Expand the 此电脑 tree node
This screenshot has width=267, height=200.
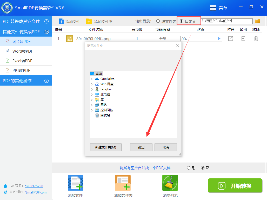[92, 95]
